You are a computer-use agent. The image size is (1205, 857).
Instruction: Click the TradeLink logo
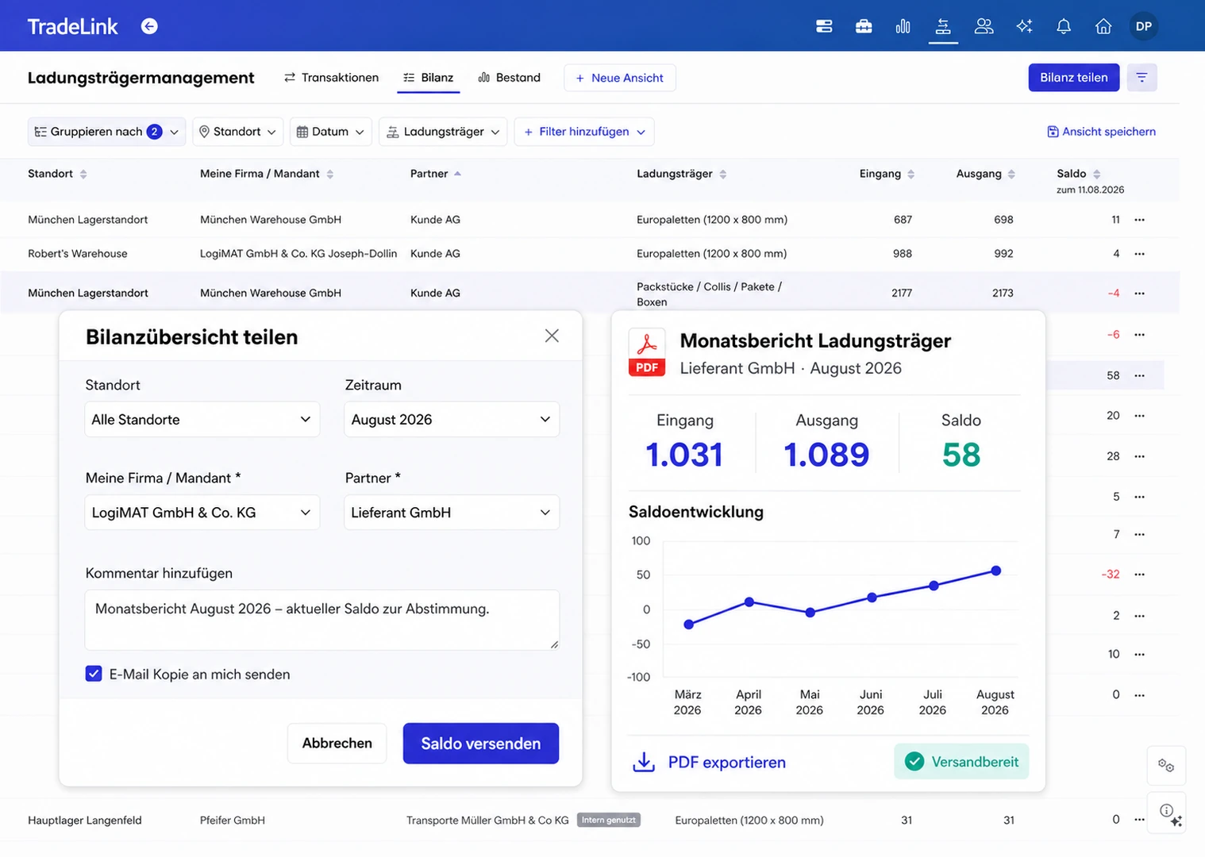pyautogui.click(x=72, y=26)
